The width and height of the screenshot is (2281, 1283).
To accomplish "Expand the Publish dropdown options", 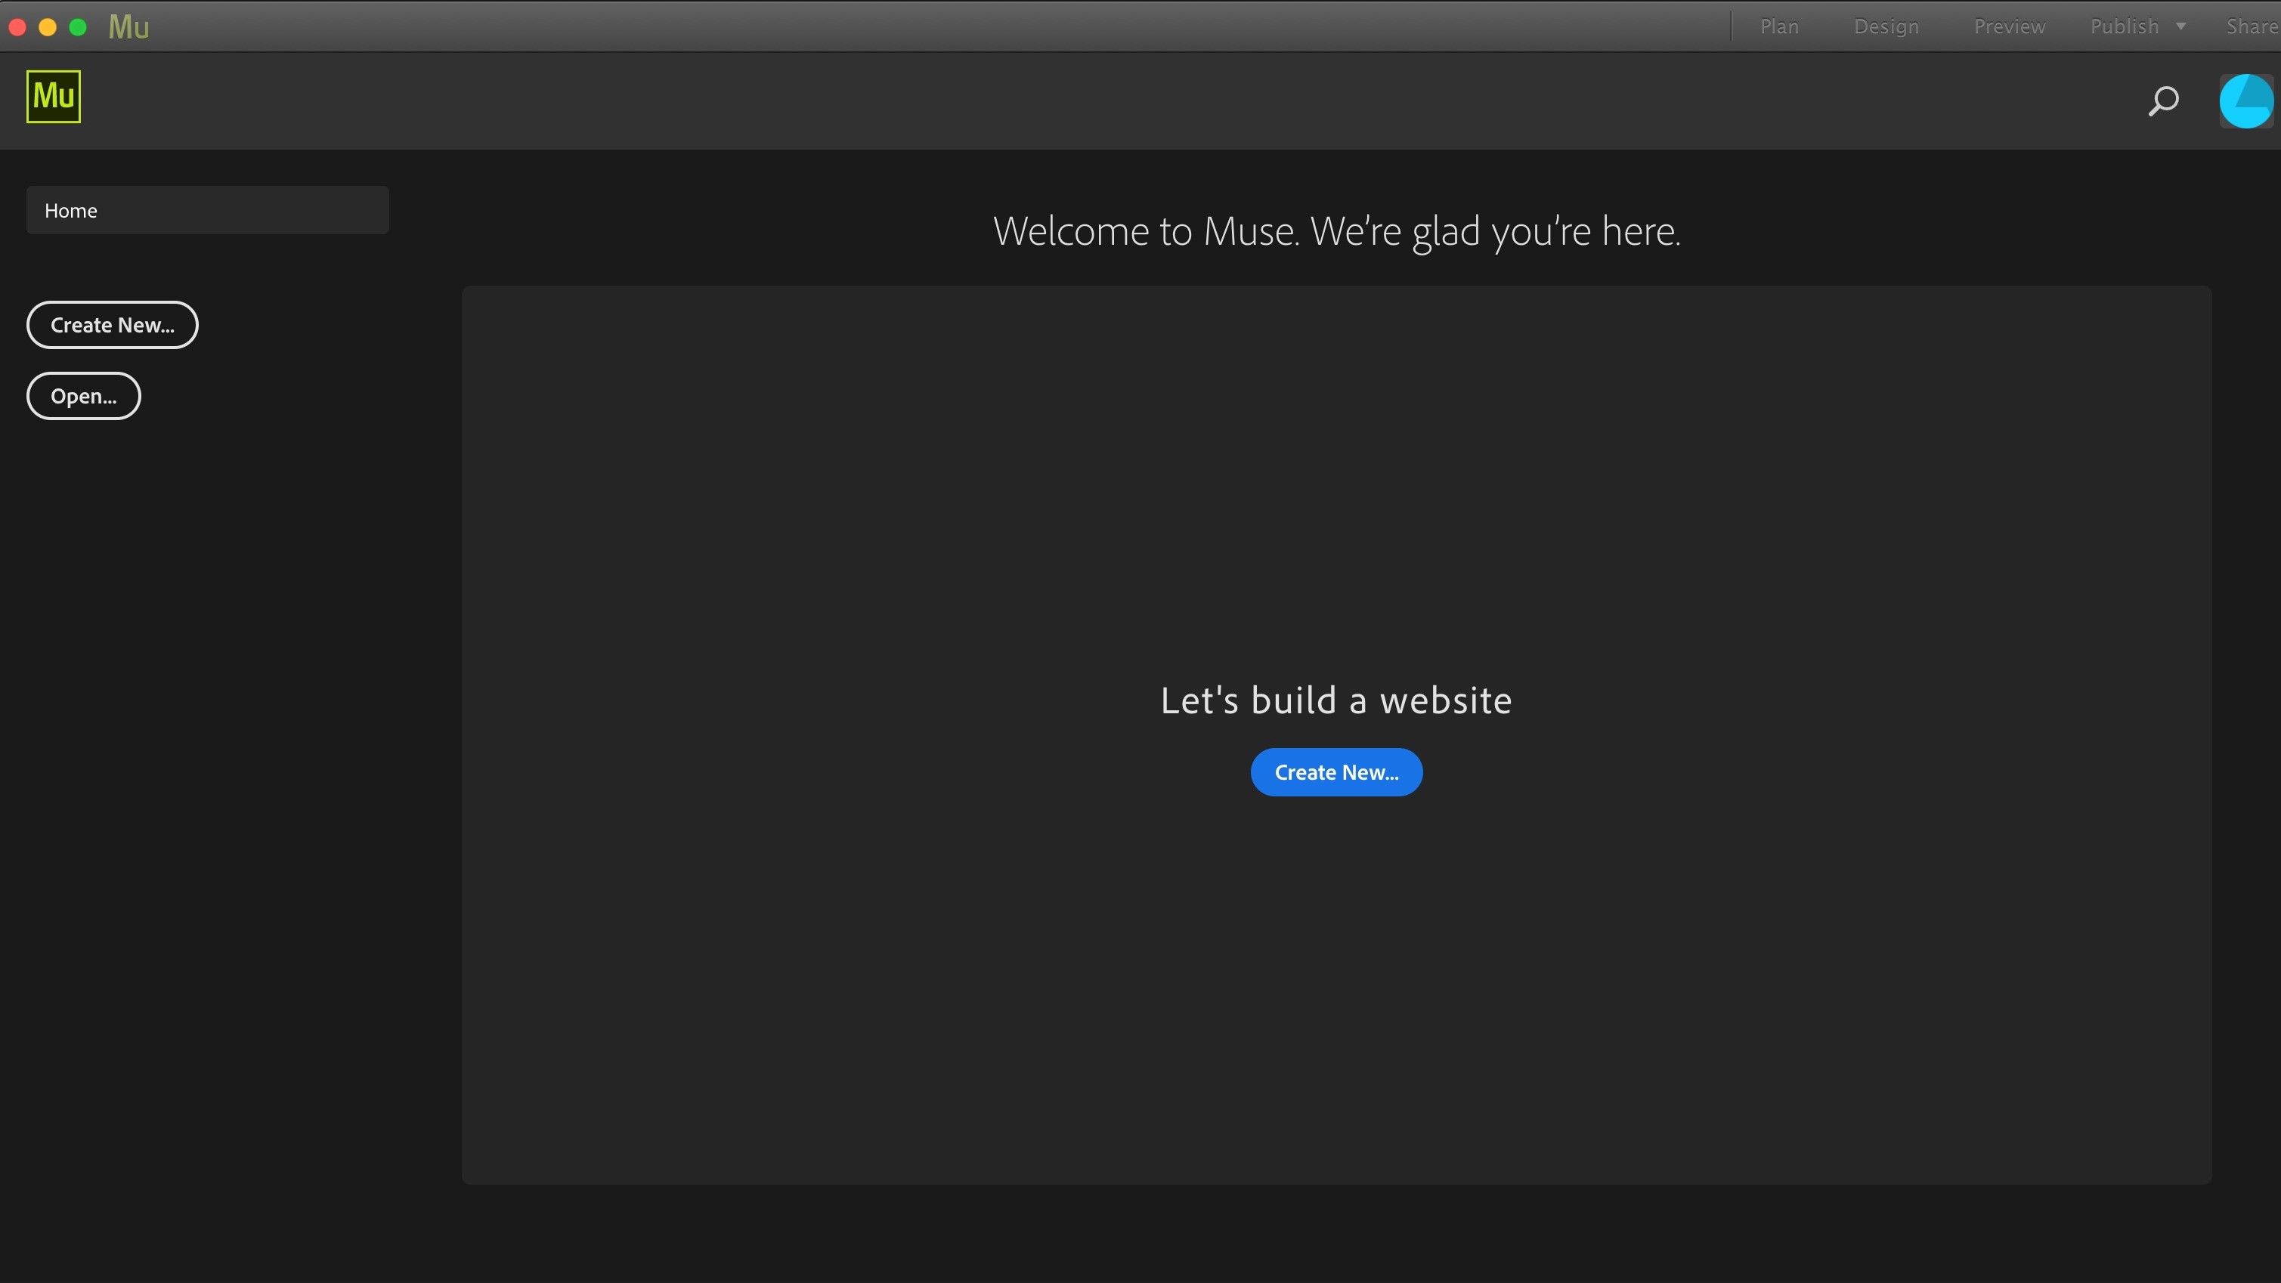I will point(2182,25).
